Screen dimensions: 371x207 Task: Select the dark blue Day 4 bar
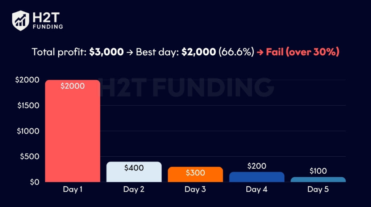pos(257,177)
